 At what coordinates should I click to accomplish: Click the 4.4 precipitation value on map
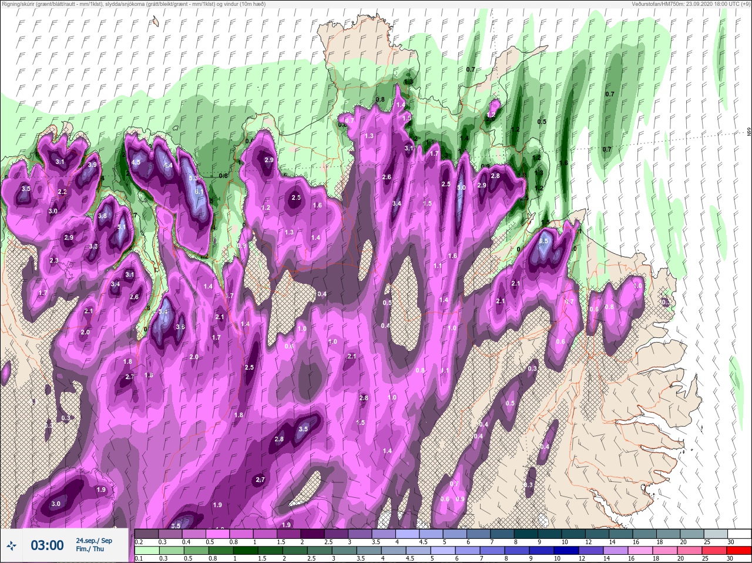tap(168, 166)
